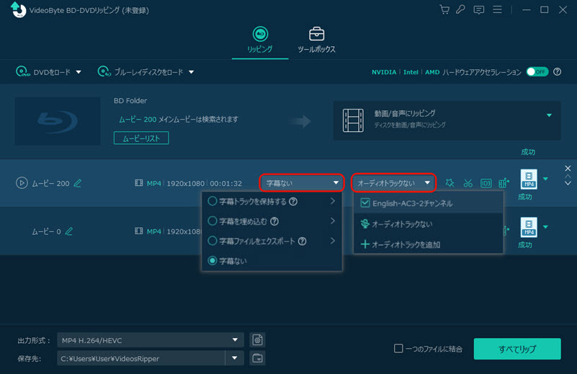Viewport: 577px width, 374px height.
Task: Open output profile settings icon
Action: tap(257, 339)
